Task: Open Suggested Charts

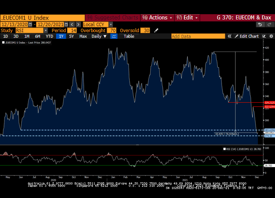Action: click(112, 18)
